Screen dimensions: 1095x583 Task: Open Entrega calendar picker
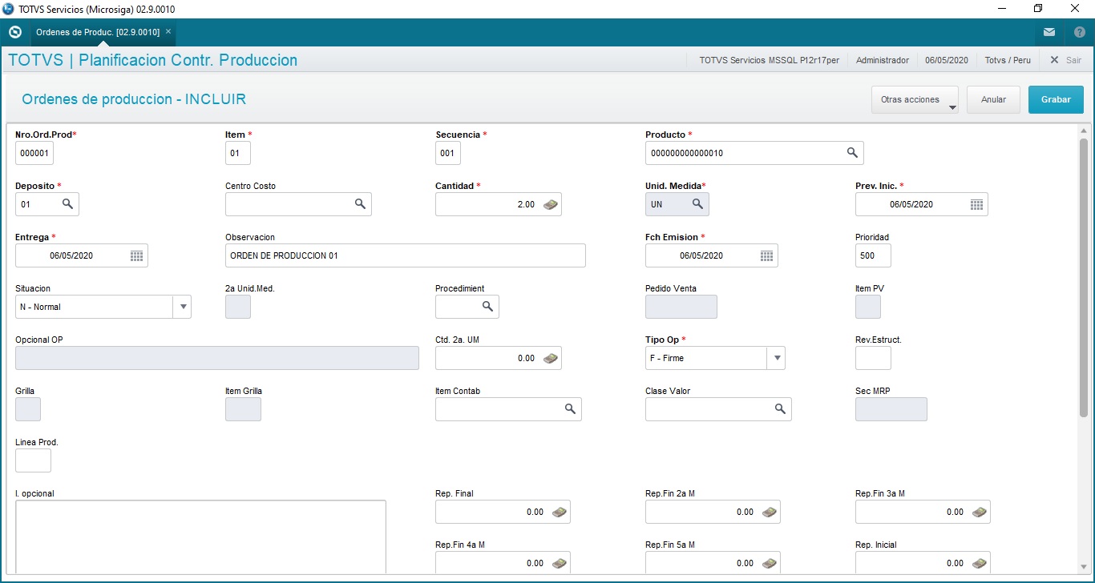tap(137, 255)
